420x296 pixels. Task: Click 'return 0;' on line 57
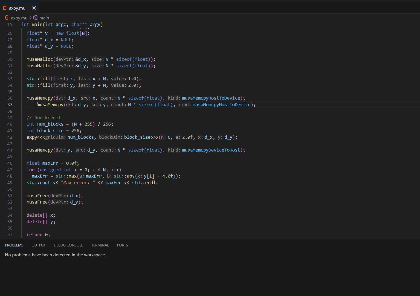tap(38, 234)
